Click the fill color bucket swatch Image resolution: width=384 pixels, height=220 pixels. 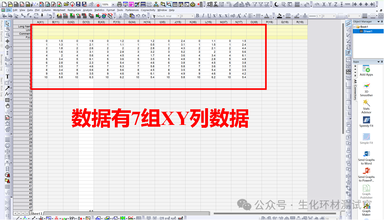click(x=279, y=16)
